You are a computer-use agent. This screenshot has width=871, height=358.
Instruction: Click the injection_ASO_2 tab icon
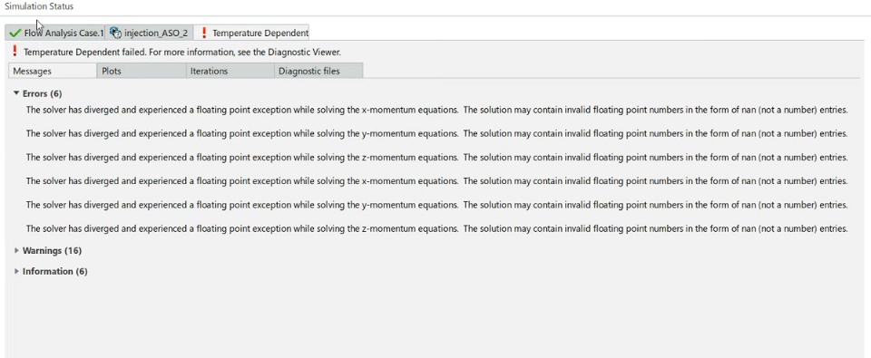pyautogui.click(x=115, y=33)
